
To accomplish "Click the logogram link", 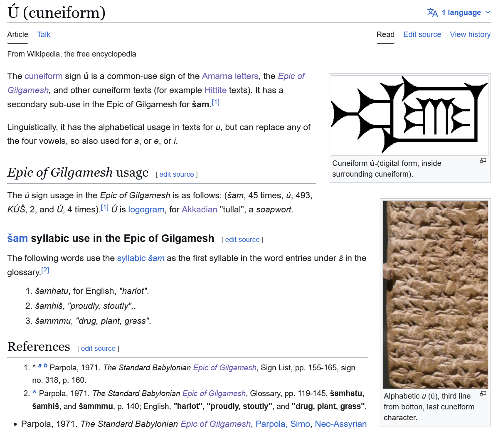I will (x=146, y=209).
